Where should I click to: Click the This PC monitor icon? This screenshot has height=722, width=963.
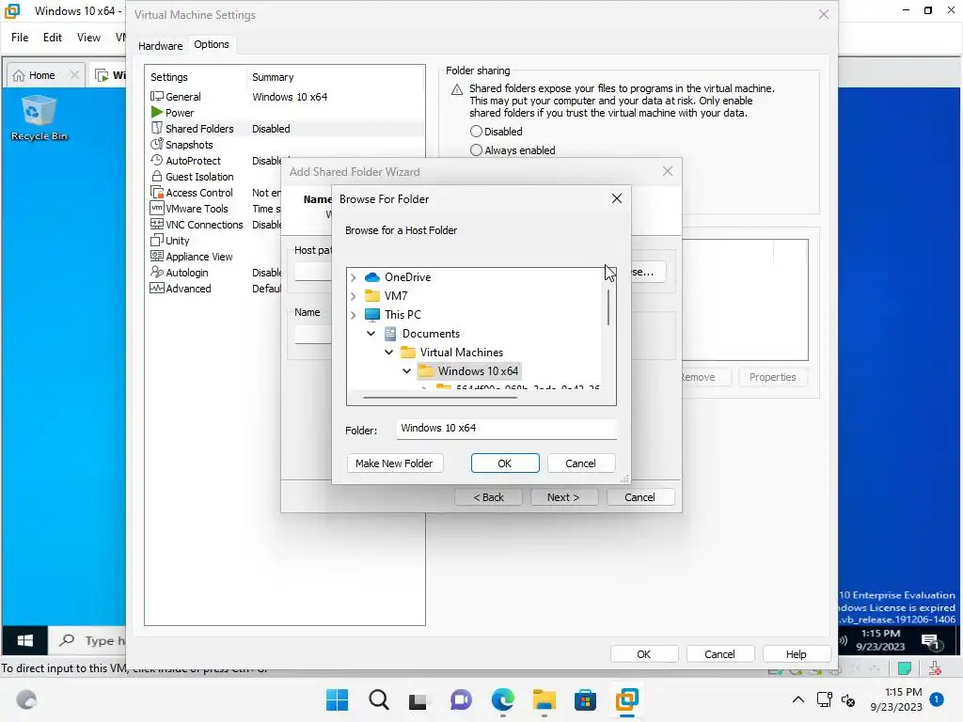coord(372,314)
